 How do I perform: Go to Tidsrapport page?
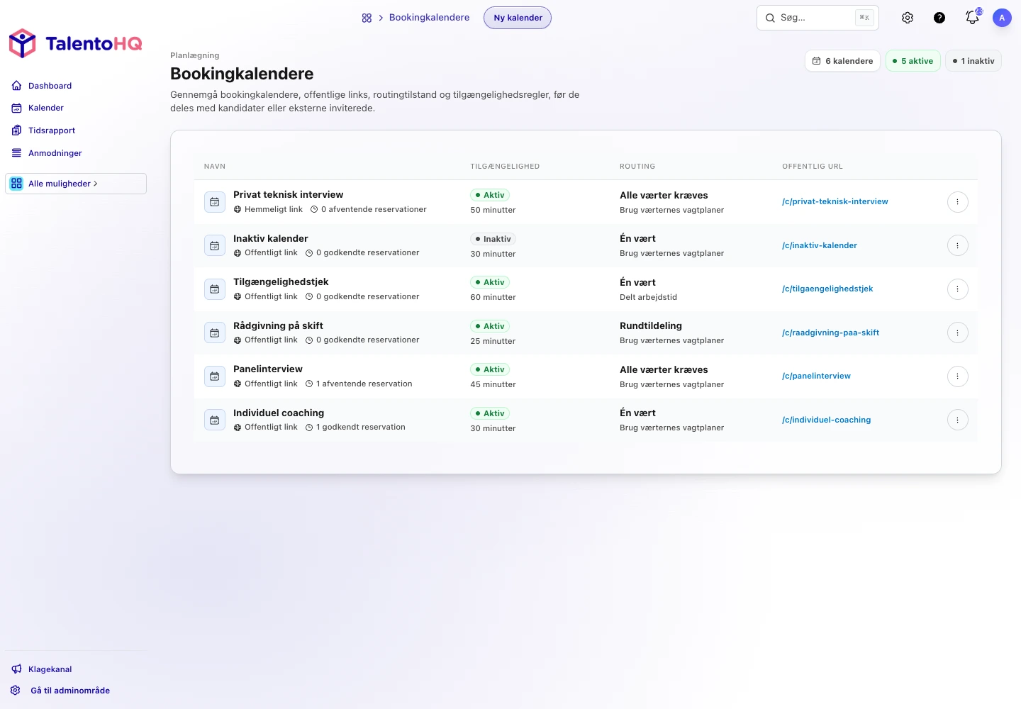pos(52,130)
